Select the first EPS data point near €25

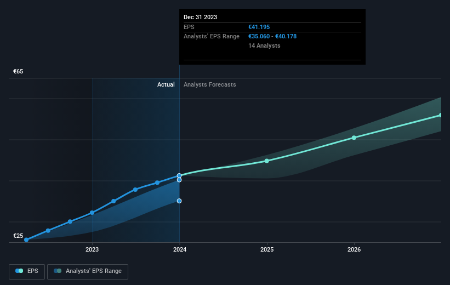click(26, 240)
